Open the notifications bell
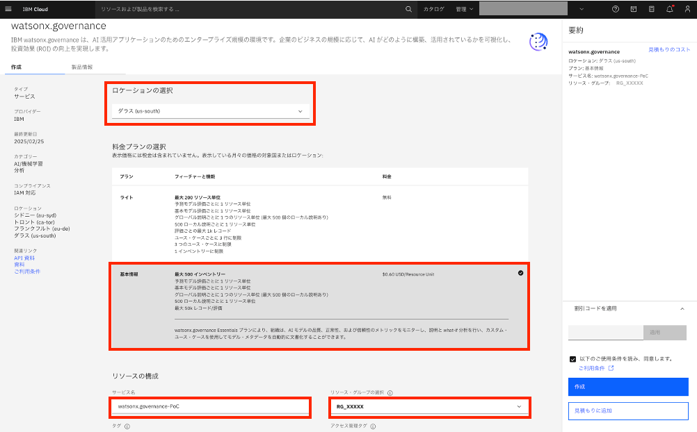Viewport: 697px width, 432px height. click(669, 9)
